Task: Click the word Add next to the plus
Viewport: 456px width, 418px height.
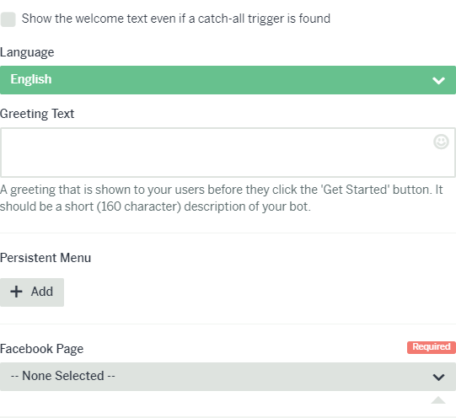Action: point(42,292)
